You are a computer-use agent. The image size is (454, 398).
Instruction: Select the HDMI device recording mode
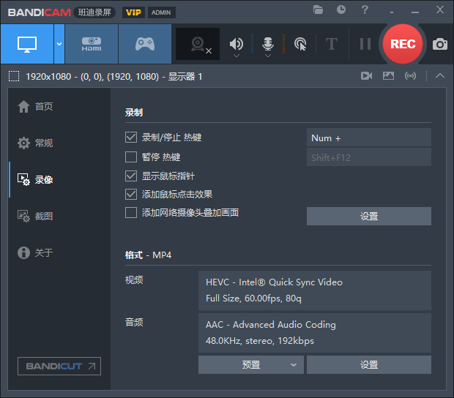tap(92, 44)
